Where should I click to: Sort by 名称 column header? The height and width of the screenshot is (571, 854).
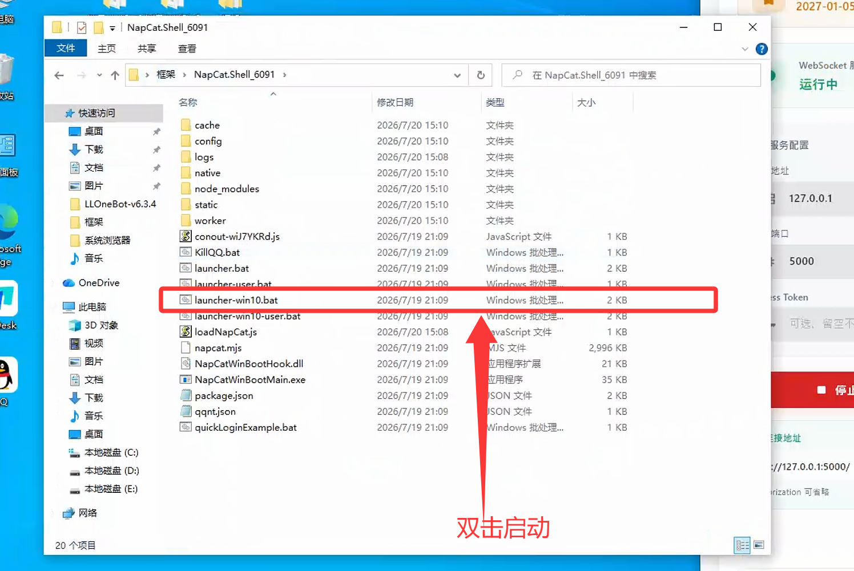(x=188, y=103)
